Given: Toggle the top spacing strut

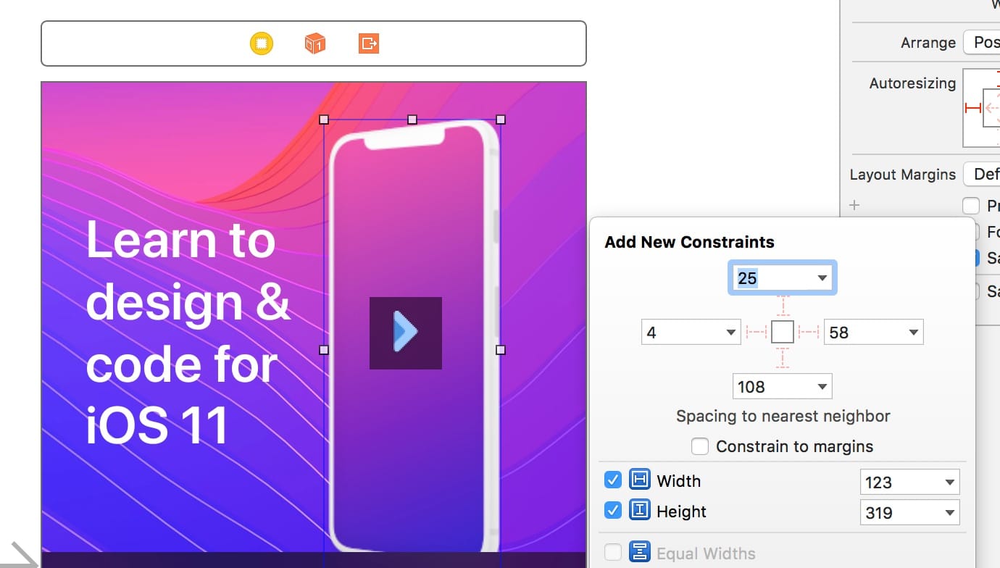Looking at the screenshot, I should (x=783, y=306).
